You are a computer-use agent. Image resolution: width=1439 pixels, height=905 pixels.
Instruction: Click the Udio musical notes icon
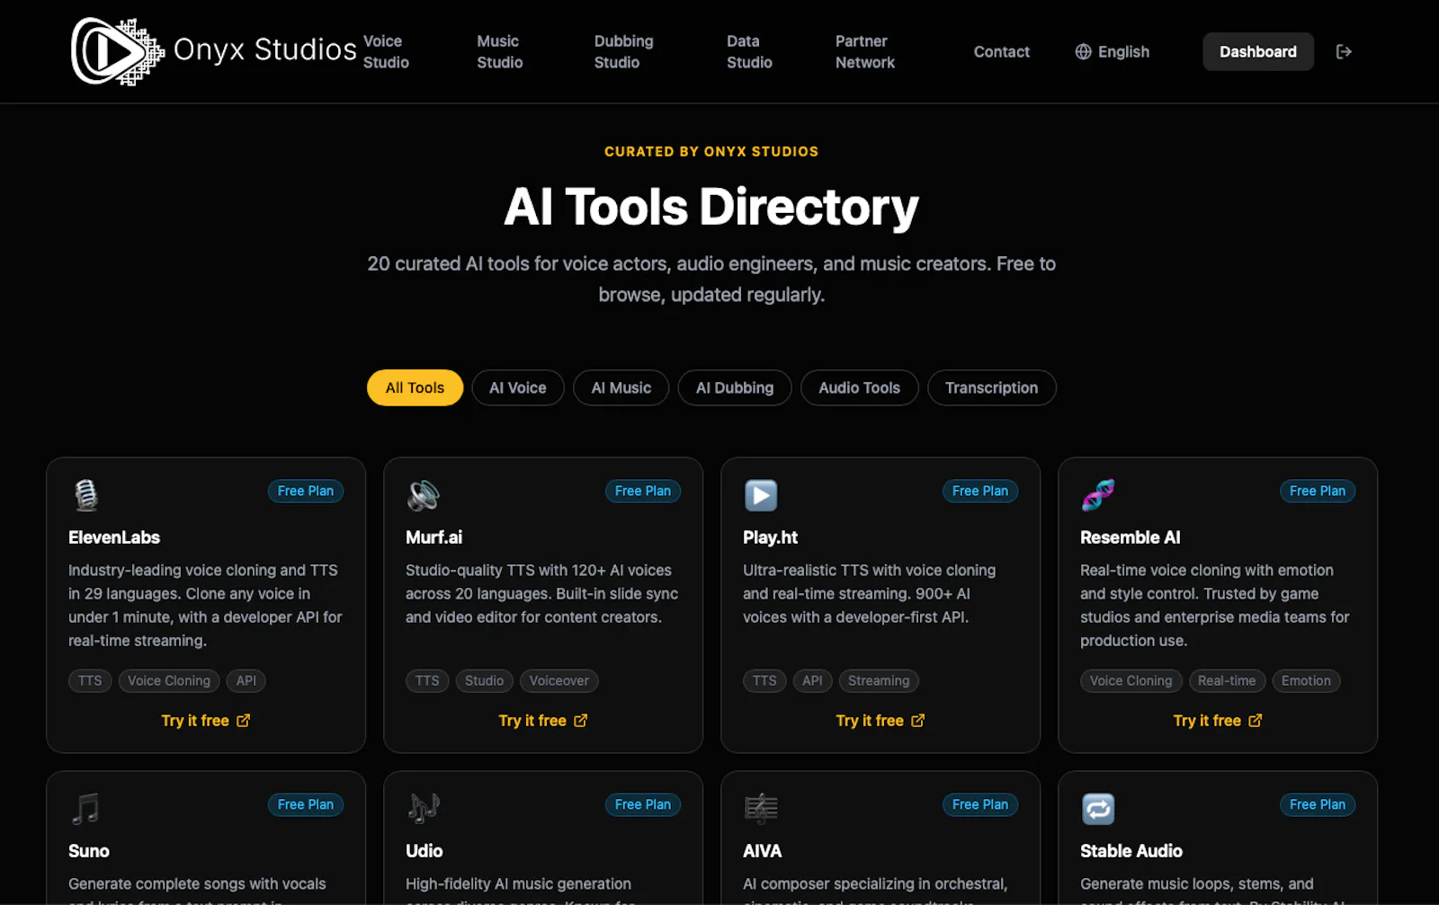pyautogui.click(x=423, y=808)
